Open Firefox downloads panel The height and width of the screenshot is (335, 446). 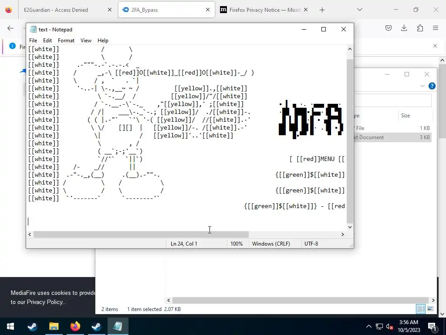tap(404, 28)
